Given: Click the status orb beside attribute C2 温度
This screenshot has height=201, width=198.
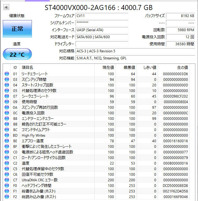Looking at the screenshot, I should (x=7, y=163).
